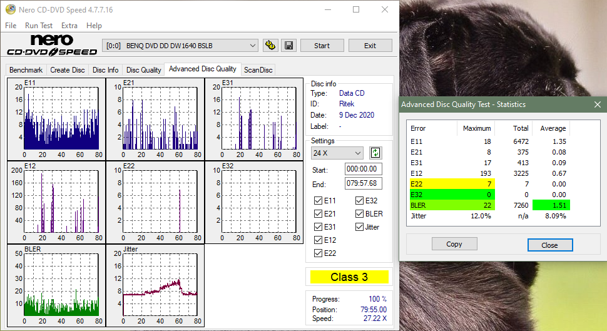Screen dimensions: 607x331
Task: Open the 24 X speed dropdown
Action: tap(337, 153)
